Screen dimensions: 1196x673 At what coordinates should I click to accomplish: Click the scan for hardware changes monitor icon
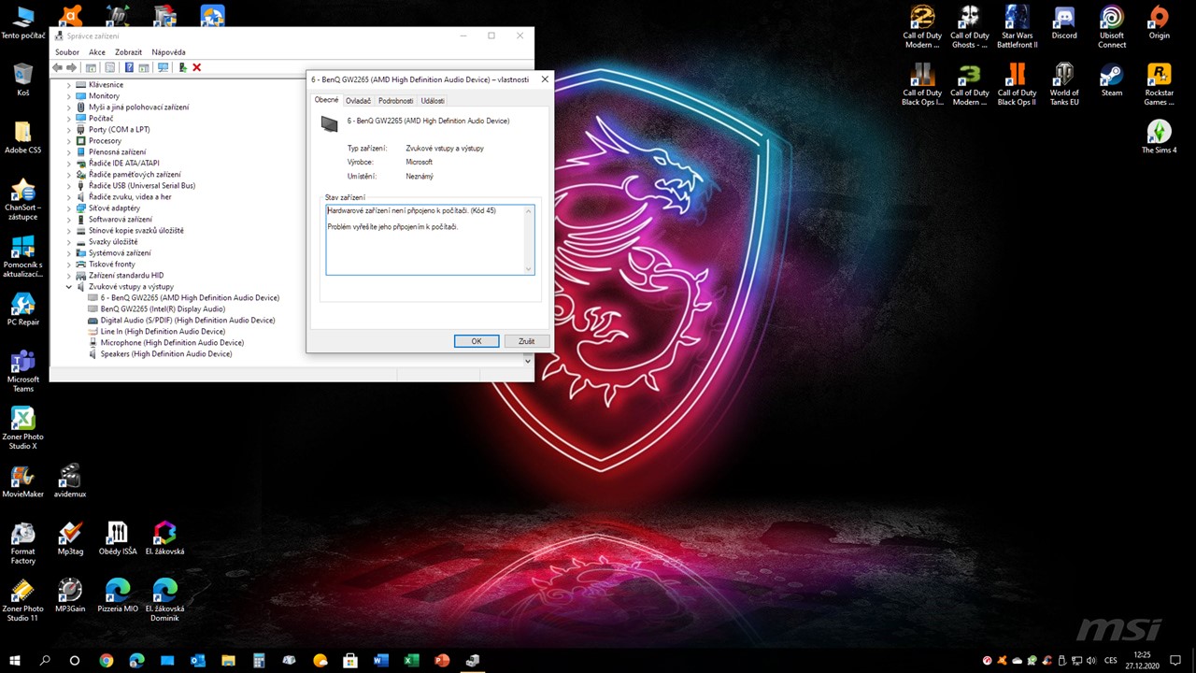click(x=164, y=67)
